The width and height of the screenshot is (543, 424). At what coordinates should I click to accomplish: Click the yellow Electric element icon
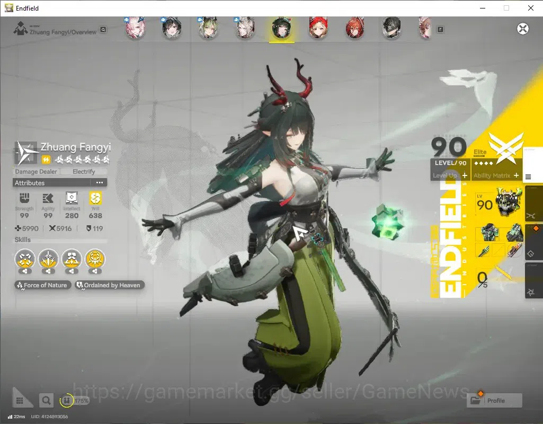(46, 160)
